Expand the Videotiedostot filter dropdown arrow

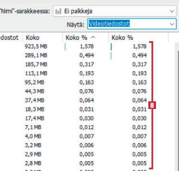pyautogui.click(x=172, y=24)
